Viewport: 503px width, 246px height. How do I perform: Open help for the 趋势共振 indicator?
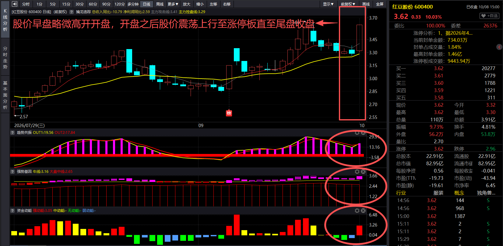12,133
